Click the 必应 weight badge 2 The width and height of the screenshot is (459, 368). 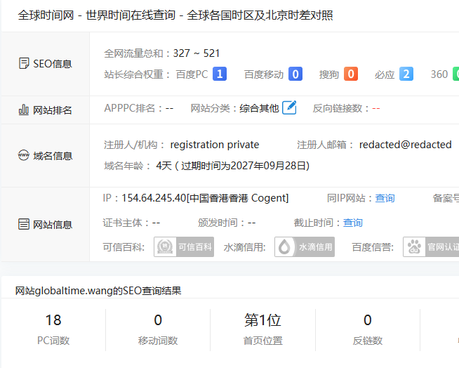click(406, 74)
